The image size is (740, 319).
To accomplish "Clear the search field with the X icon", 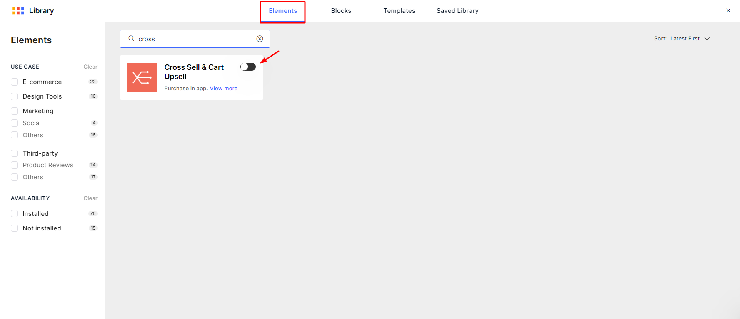I will click(260, 39).
